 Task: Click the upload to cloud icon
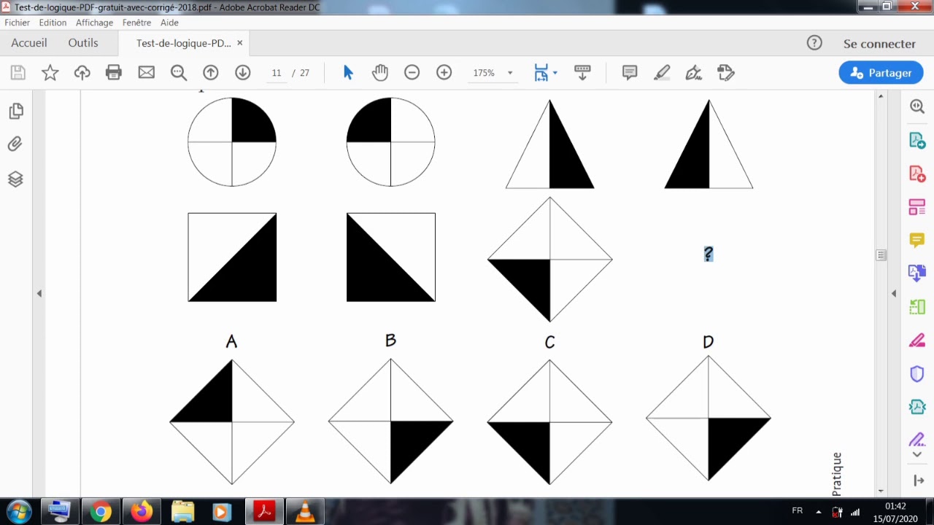click(x=82, y=73)
